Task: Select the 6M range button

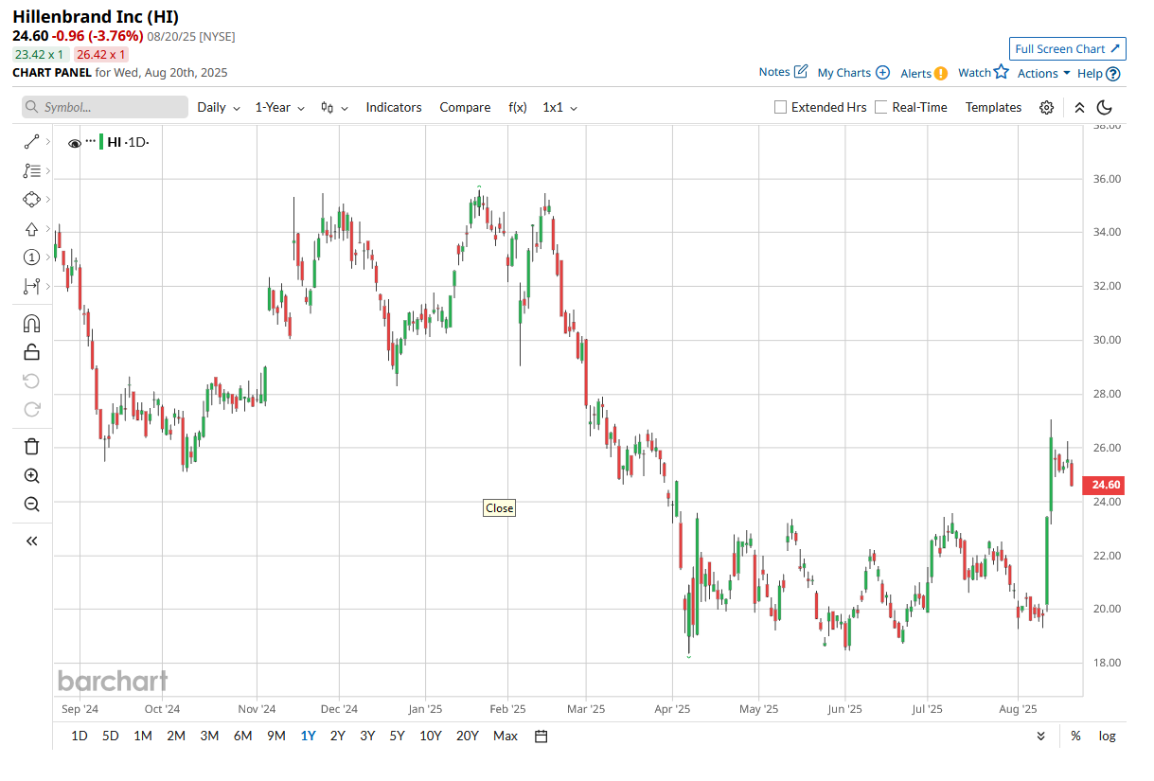Action: [242, 736]
